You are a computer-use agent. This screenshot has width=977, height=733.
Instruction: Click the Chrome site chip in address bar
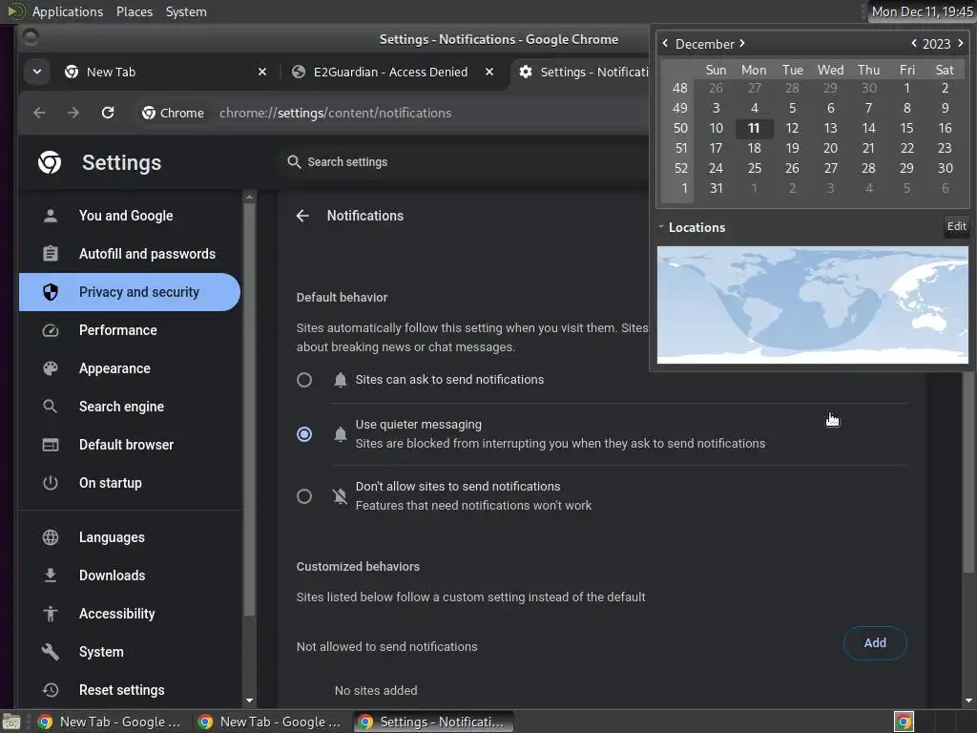pos(174,113)
